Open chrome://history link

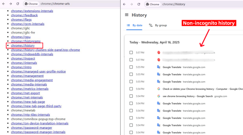click(x=23, y=46)
